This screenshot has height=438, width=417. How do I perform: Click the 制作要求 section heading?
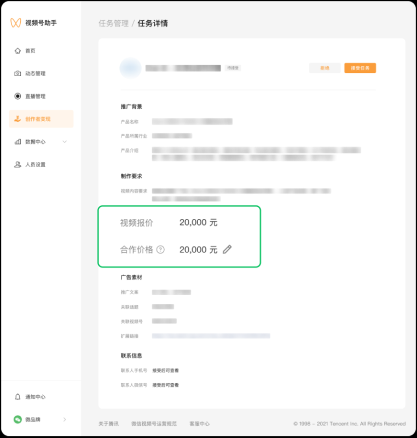(x=131, y=176)
